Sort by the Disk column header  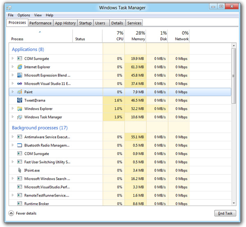pyautogui.click(x=157, y=36)
